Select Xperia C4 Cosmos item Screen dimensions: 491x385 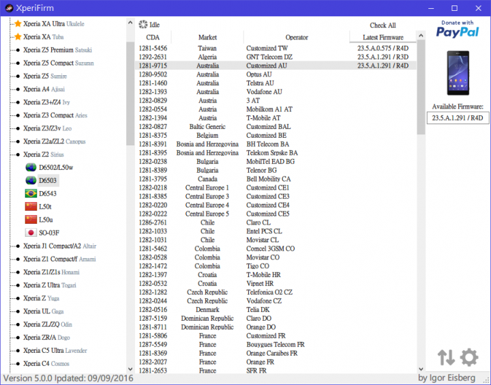46,364
